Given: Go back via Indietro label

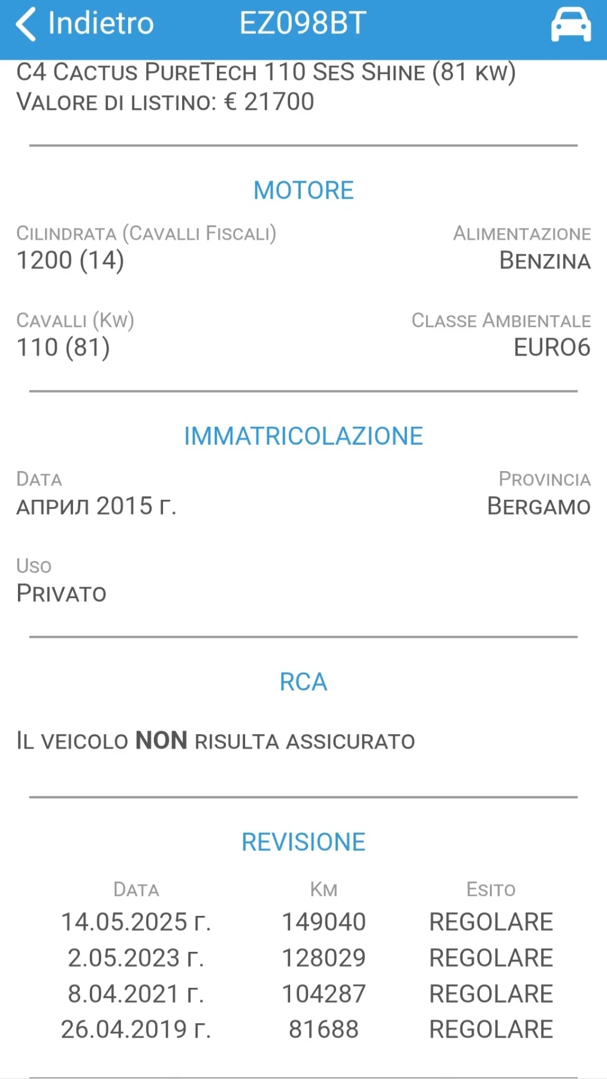Looking at the screenshot, I should point(101,23).
